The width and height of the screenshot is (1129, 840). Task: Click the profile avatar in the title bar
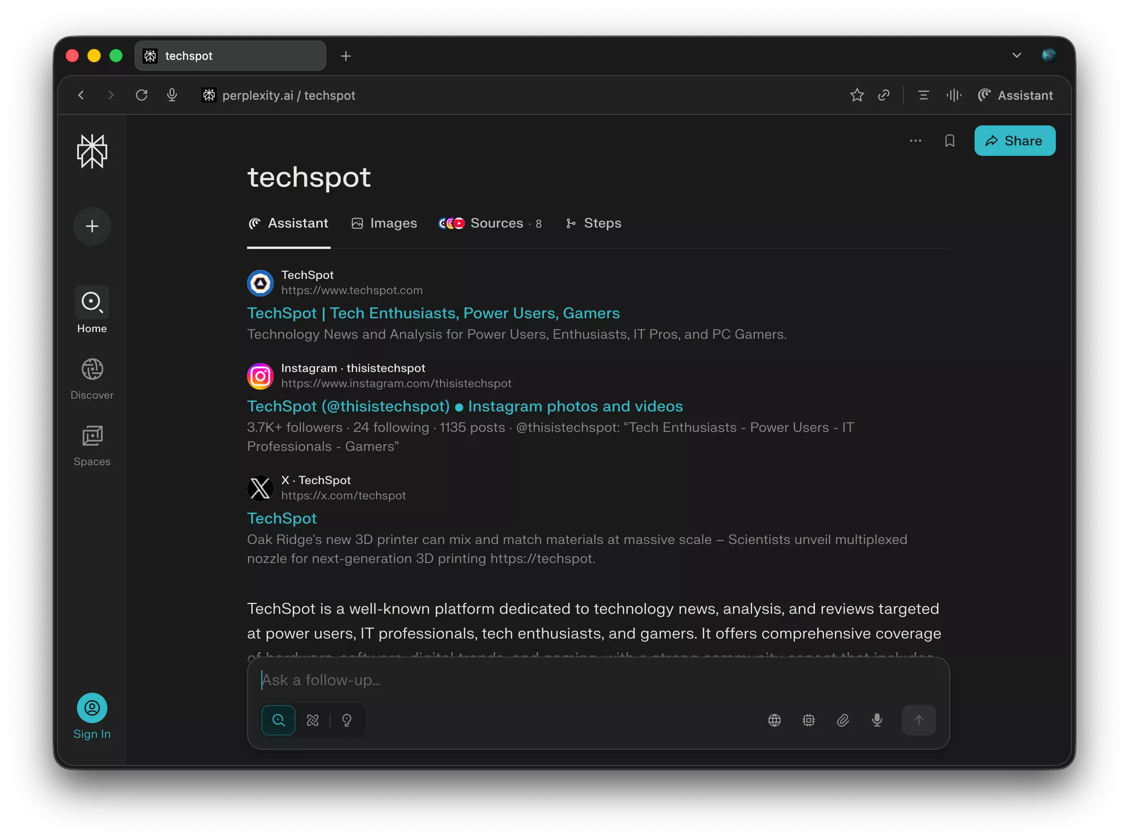(1049, 55)
